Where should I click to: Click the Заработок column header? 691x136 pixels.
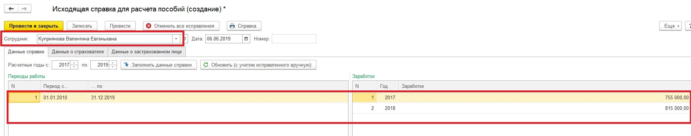[x=545, y=86]
